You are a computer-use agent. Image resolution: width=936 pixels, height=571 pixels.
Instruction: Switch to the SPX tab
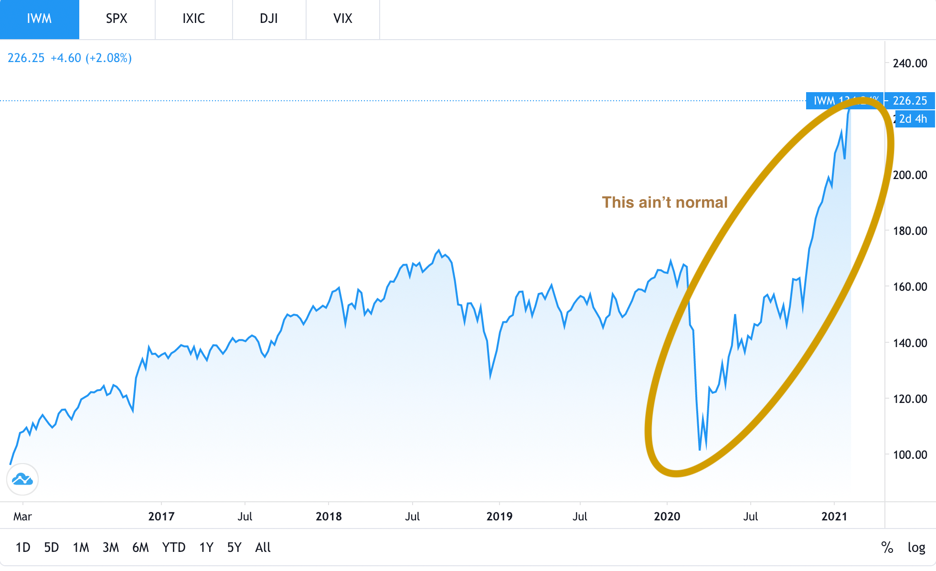pos(117,19)
